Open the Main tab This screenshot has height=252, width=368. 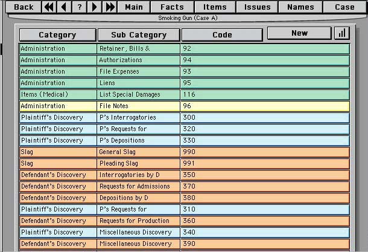coord(134,7)
